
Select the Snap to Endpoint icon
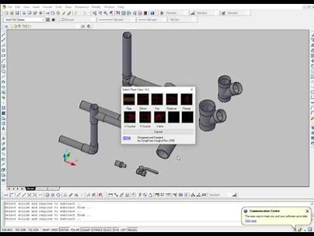point(18,195)
